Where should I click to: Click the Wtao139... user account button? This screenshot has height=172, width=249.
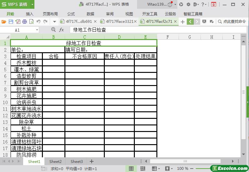[157, 4]
